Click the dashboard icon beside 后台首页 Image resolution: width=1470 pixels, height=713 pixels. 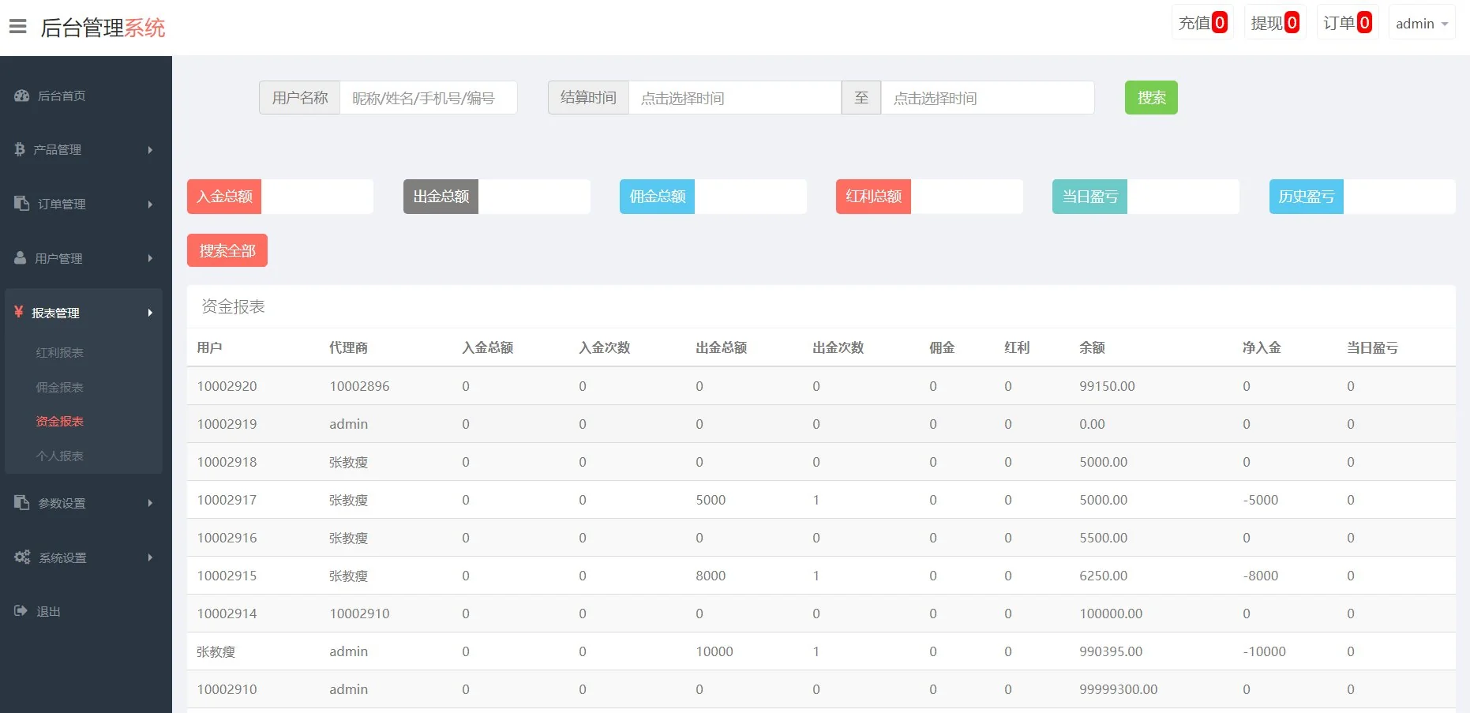21,96
